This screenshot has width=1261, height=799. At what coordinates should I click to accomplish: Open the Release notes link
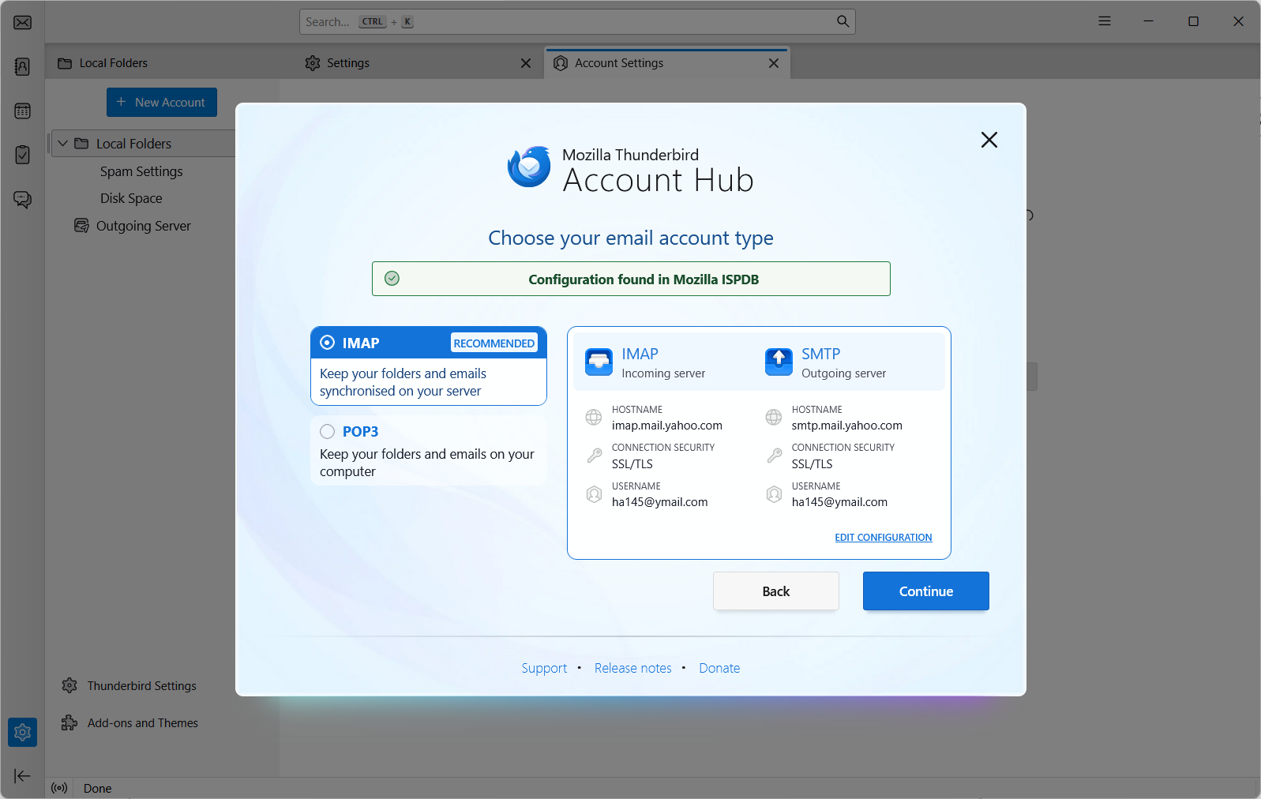click(x=633, y=668)
